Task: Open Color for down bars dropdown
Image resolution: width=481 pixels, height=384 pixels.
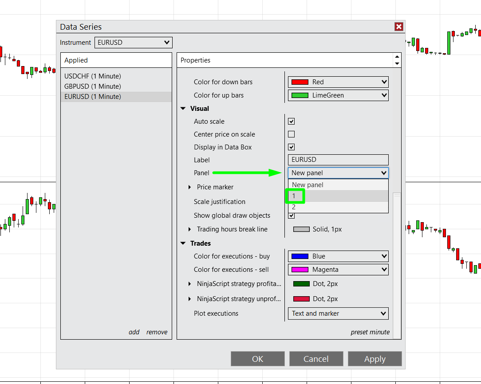Action: pos(338,82)
